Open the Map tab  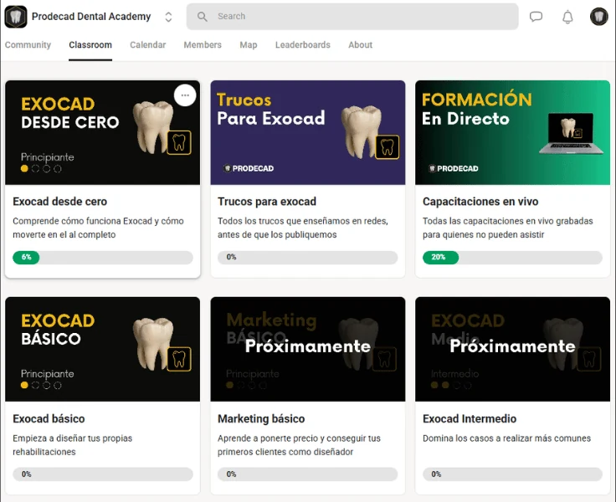249,45
